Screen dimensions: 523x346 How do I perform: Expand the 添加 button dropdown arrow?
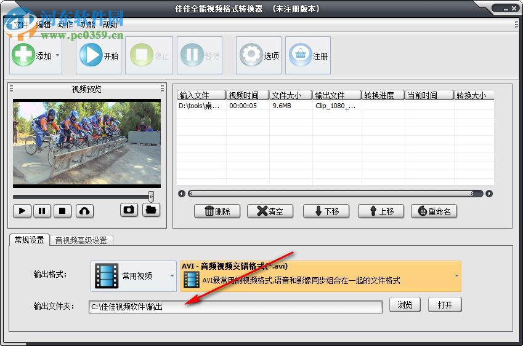58,55
